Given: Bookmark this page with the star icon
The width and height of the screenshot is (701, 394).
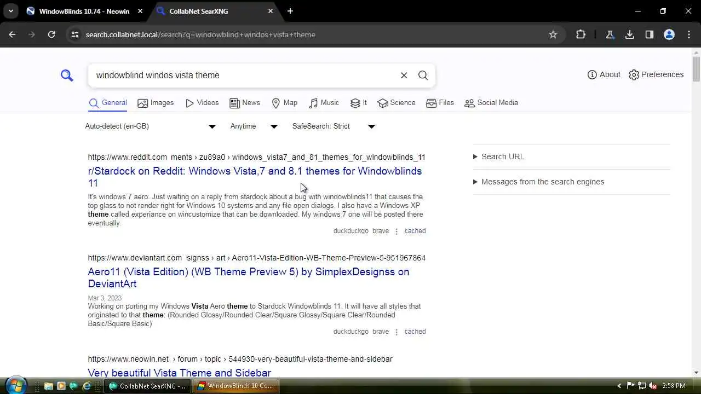Looking at the screenshot, I should [553, 34].
